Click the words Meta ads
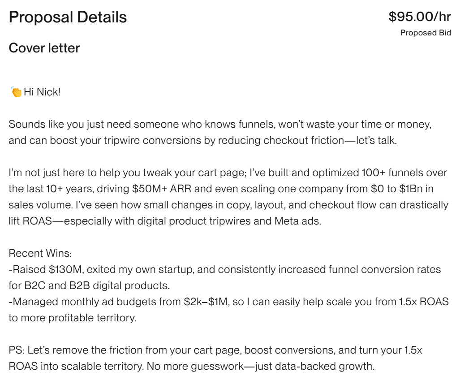469x376 pixels. [298, 221]
